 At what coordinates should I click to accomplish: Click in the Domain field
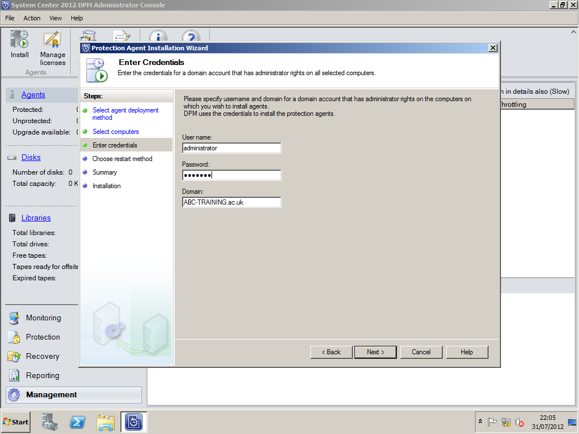click(x=231, y=202)
